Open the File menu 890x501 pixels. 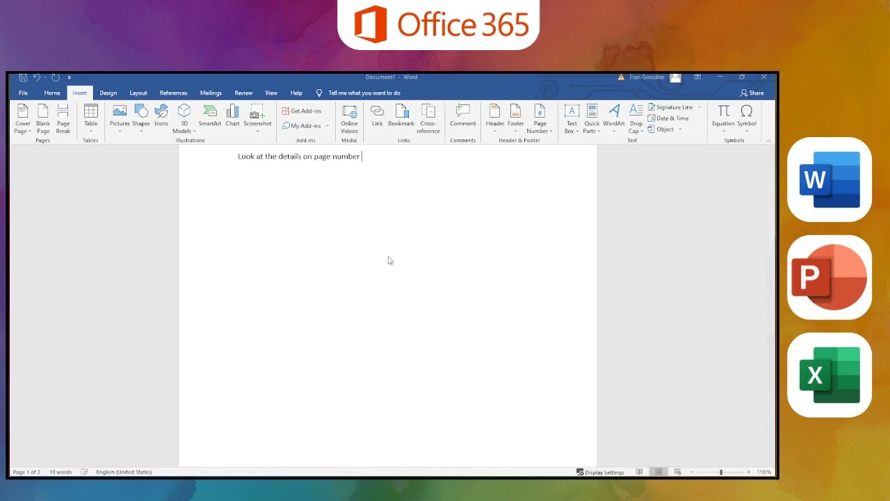23,93
